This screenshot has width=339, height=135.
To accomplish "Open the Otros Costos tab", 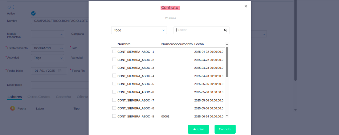I will (x=39, y=97).
